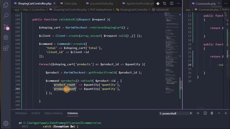Click line number 184 in gutter

tap(18, 19)
